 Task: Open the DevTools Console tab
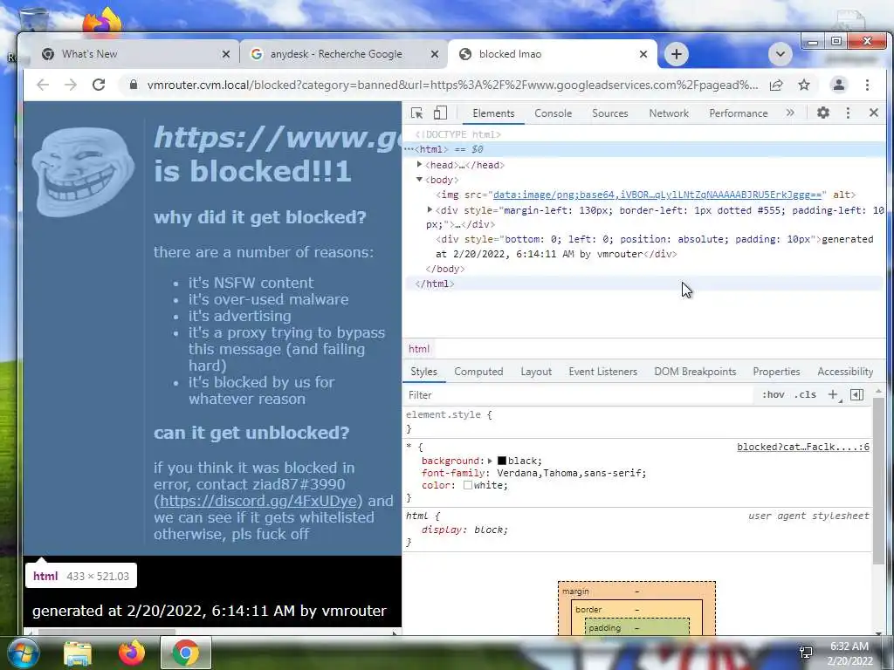pyautogui.click(x=553, y=113)
